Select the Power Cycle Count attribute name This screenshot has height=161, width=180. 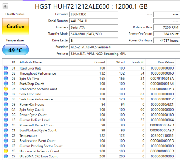[x=33, y=115]
